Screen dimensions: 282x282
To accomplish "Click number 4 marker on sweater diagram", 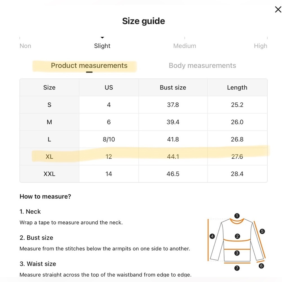I will pos(212,236).
